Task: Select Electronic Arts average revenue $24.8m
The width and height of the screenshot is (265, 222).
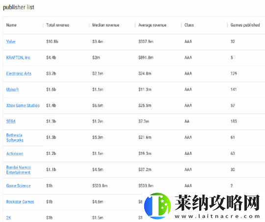Action: pyautogui.click(x=145, y=74)
